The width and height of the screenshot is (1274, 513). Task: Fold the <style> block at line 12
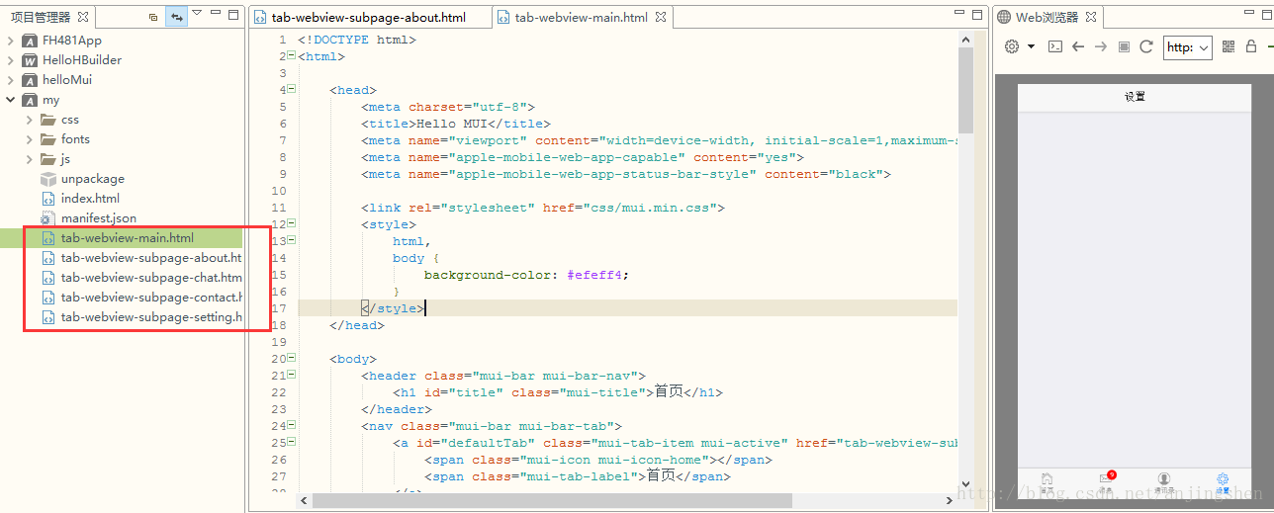coord(292,223)
